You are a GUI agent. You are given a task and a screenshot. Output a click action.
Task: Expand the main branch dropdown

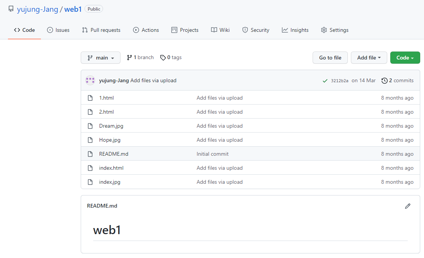100,58
